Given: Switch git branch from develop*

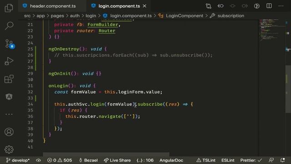Looking at the screenshot, I should coord(18,160).
